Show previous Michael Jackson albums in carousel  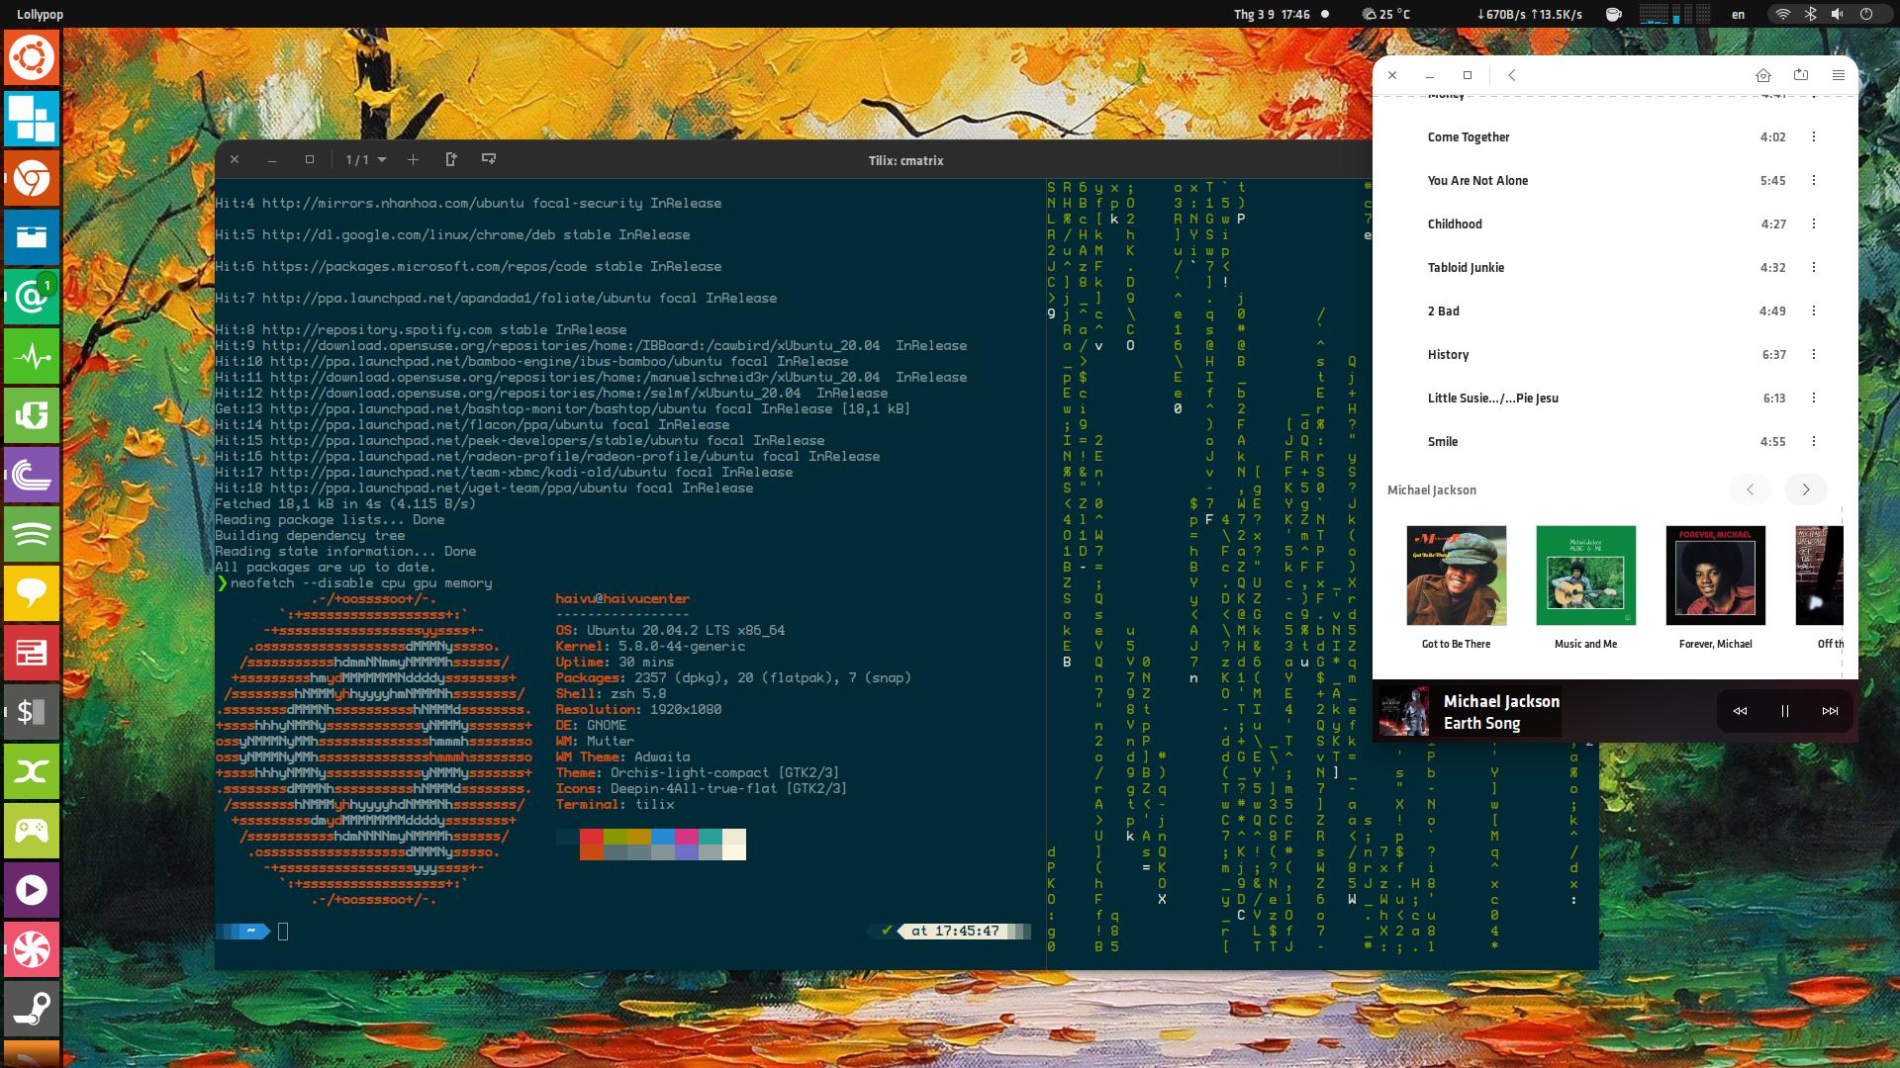point(1750,489)
